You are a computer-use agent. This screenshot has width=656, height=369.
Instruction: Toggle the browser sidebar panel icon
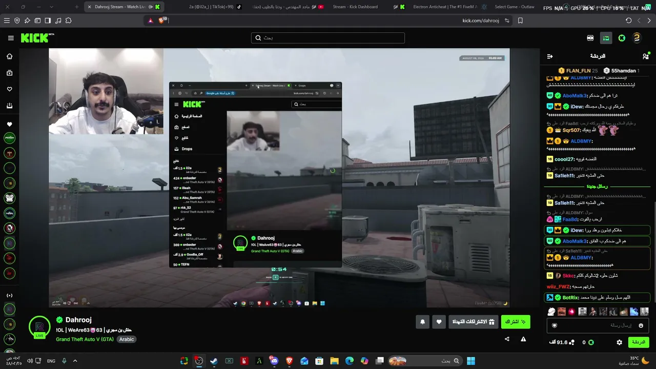tap(48, 20)
